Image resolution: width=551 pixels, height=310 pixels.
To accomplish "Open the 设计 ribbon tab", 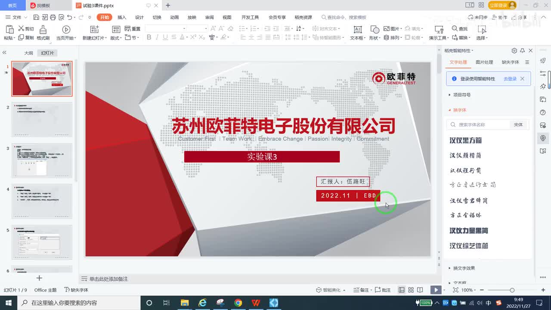I will pos(139,17).
